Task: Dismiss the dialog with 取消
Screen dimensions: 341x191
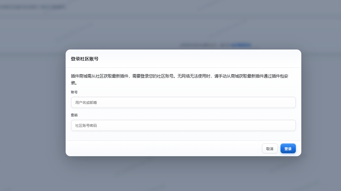Action: 270,149
